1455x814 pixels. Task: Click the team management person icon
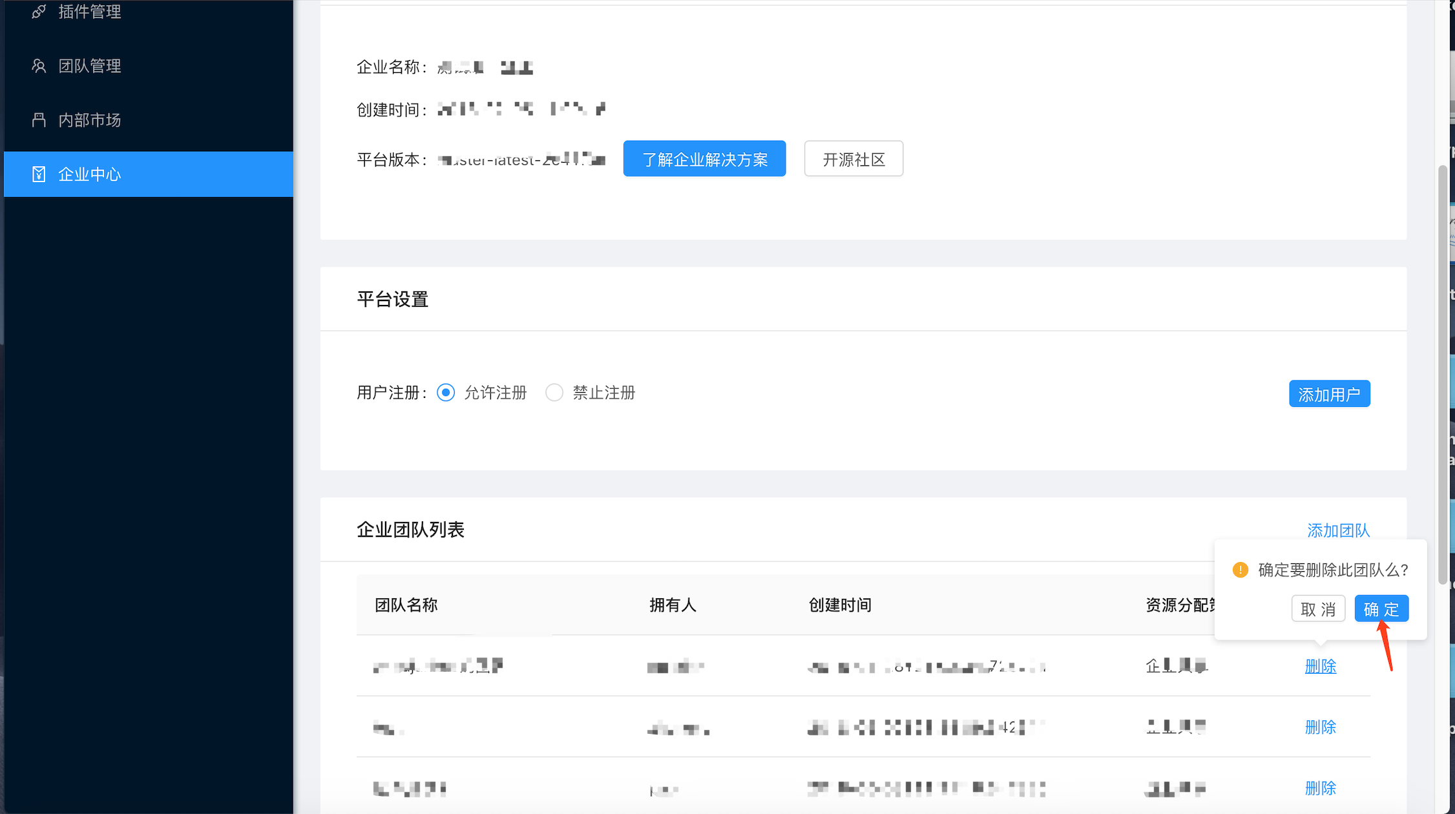pyautogui.click(x=39, y=66)
